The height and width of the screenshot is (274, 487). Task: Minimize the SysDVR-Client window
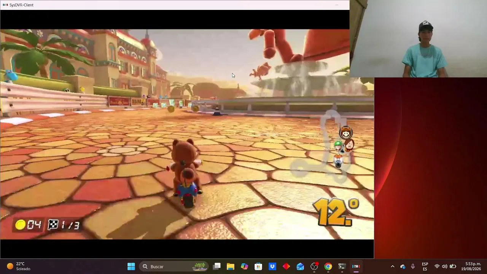pos(337,5)
